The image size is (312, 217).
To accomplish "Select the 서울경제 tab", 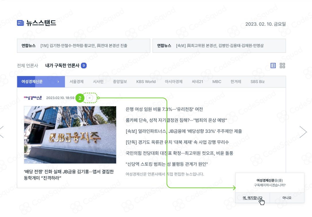I will point(76,82).
